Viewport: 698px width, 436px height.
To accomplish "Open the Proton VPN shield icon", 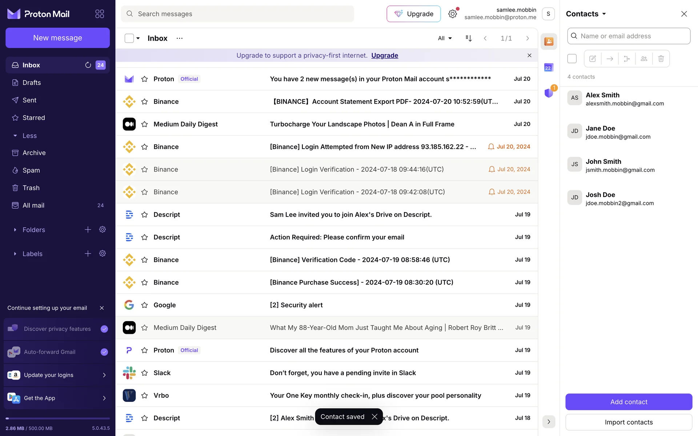I will click(x=549, y=93).
